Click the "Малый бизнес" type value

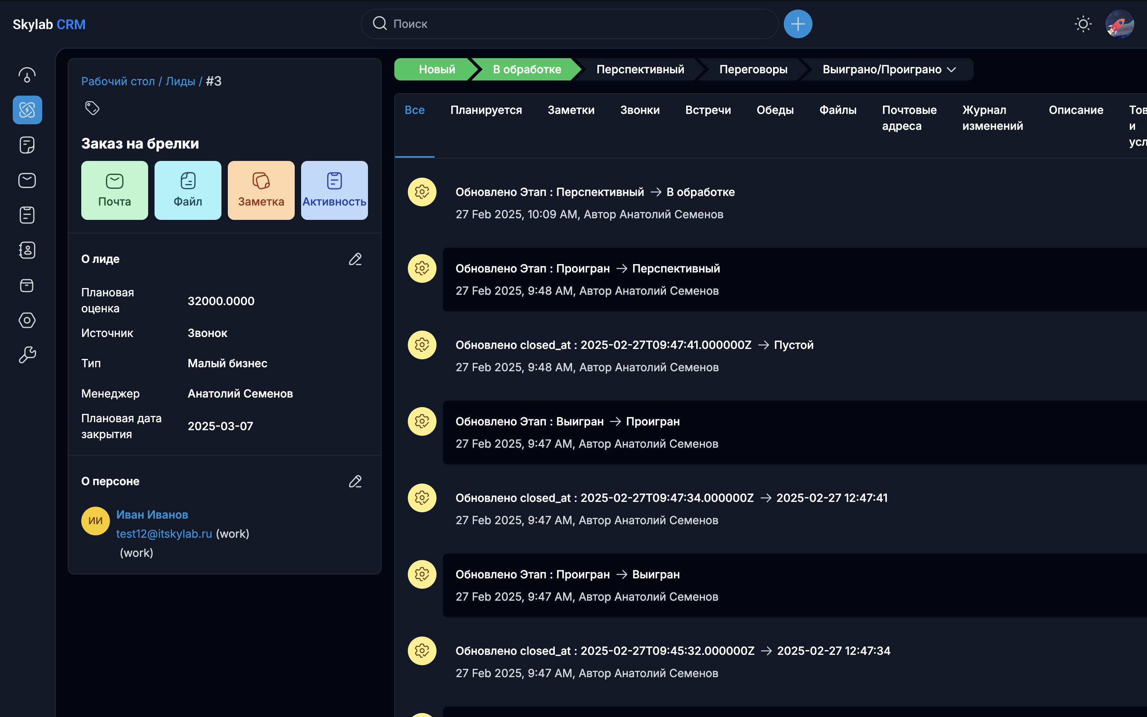[x=227, y=363]
